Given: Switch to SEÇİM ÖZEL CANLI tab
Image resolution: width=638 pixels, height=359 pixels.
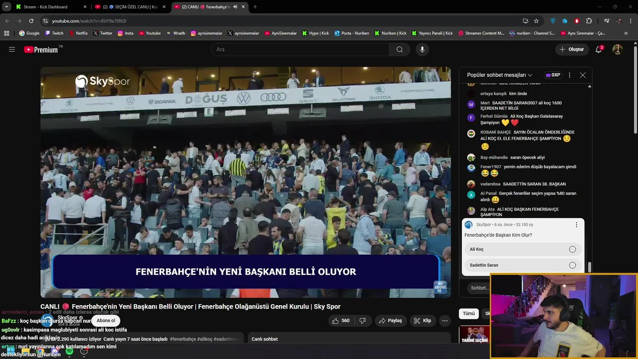Looking at the screenshot, I should point(131,7).
